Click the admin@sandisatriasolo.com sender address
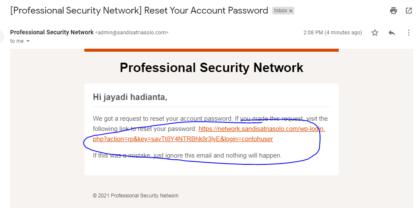Screen dimensions: 416x208 [x=132, y=33]
